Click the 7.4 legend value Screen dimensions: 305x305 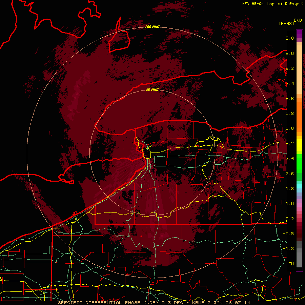[x=290, y=83]
